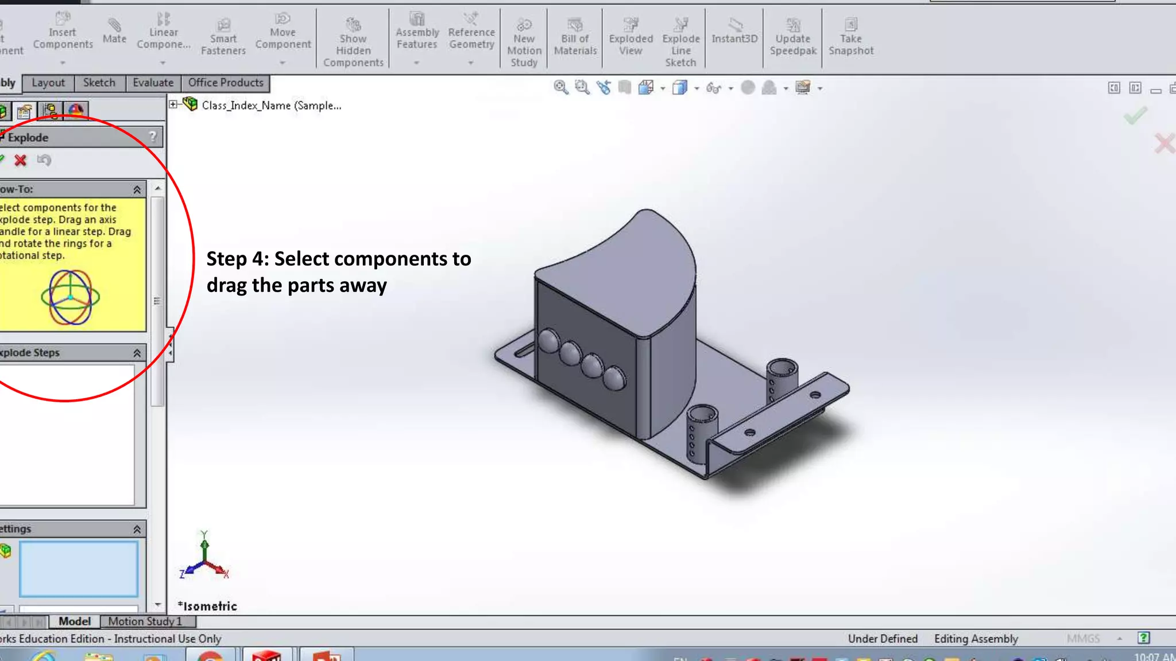Image resolution: width=1176 pixels, height=661 pixels.
Task: Expand Linear Component dropdown arrow
Action: 163,63
